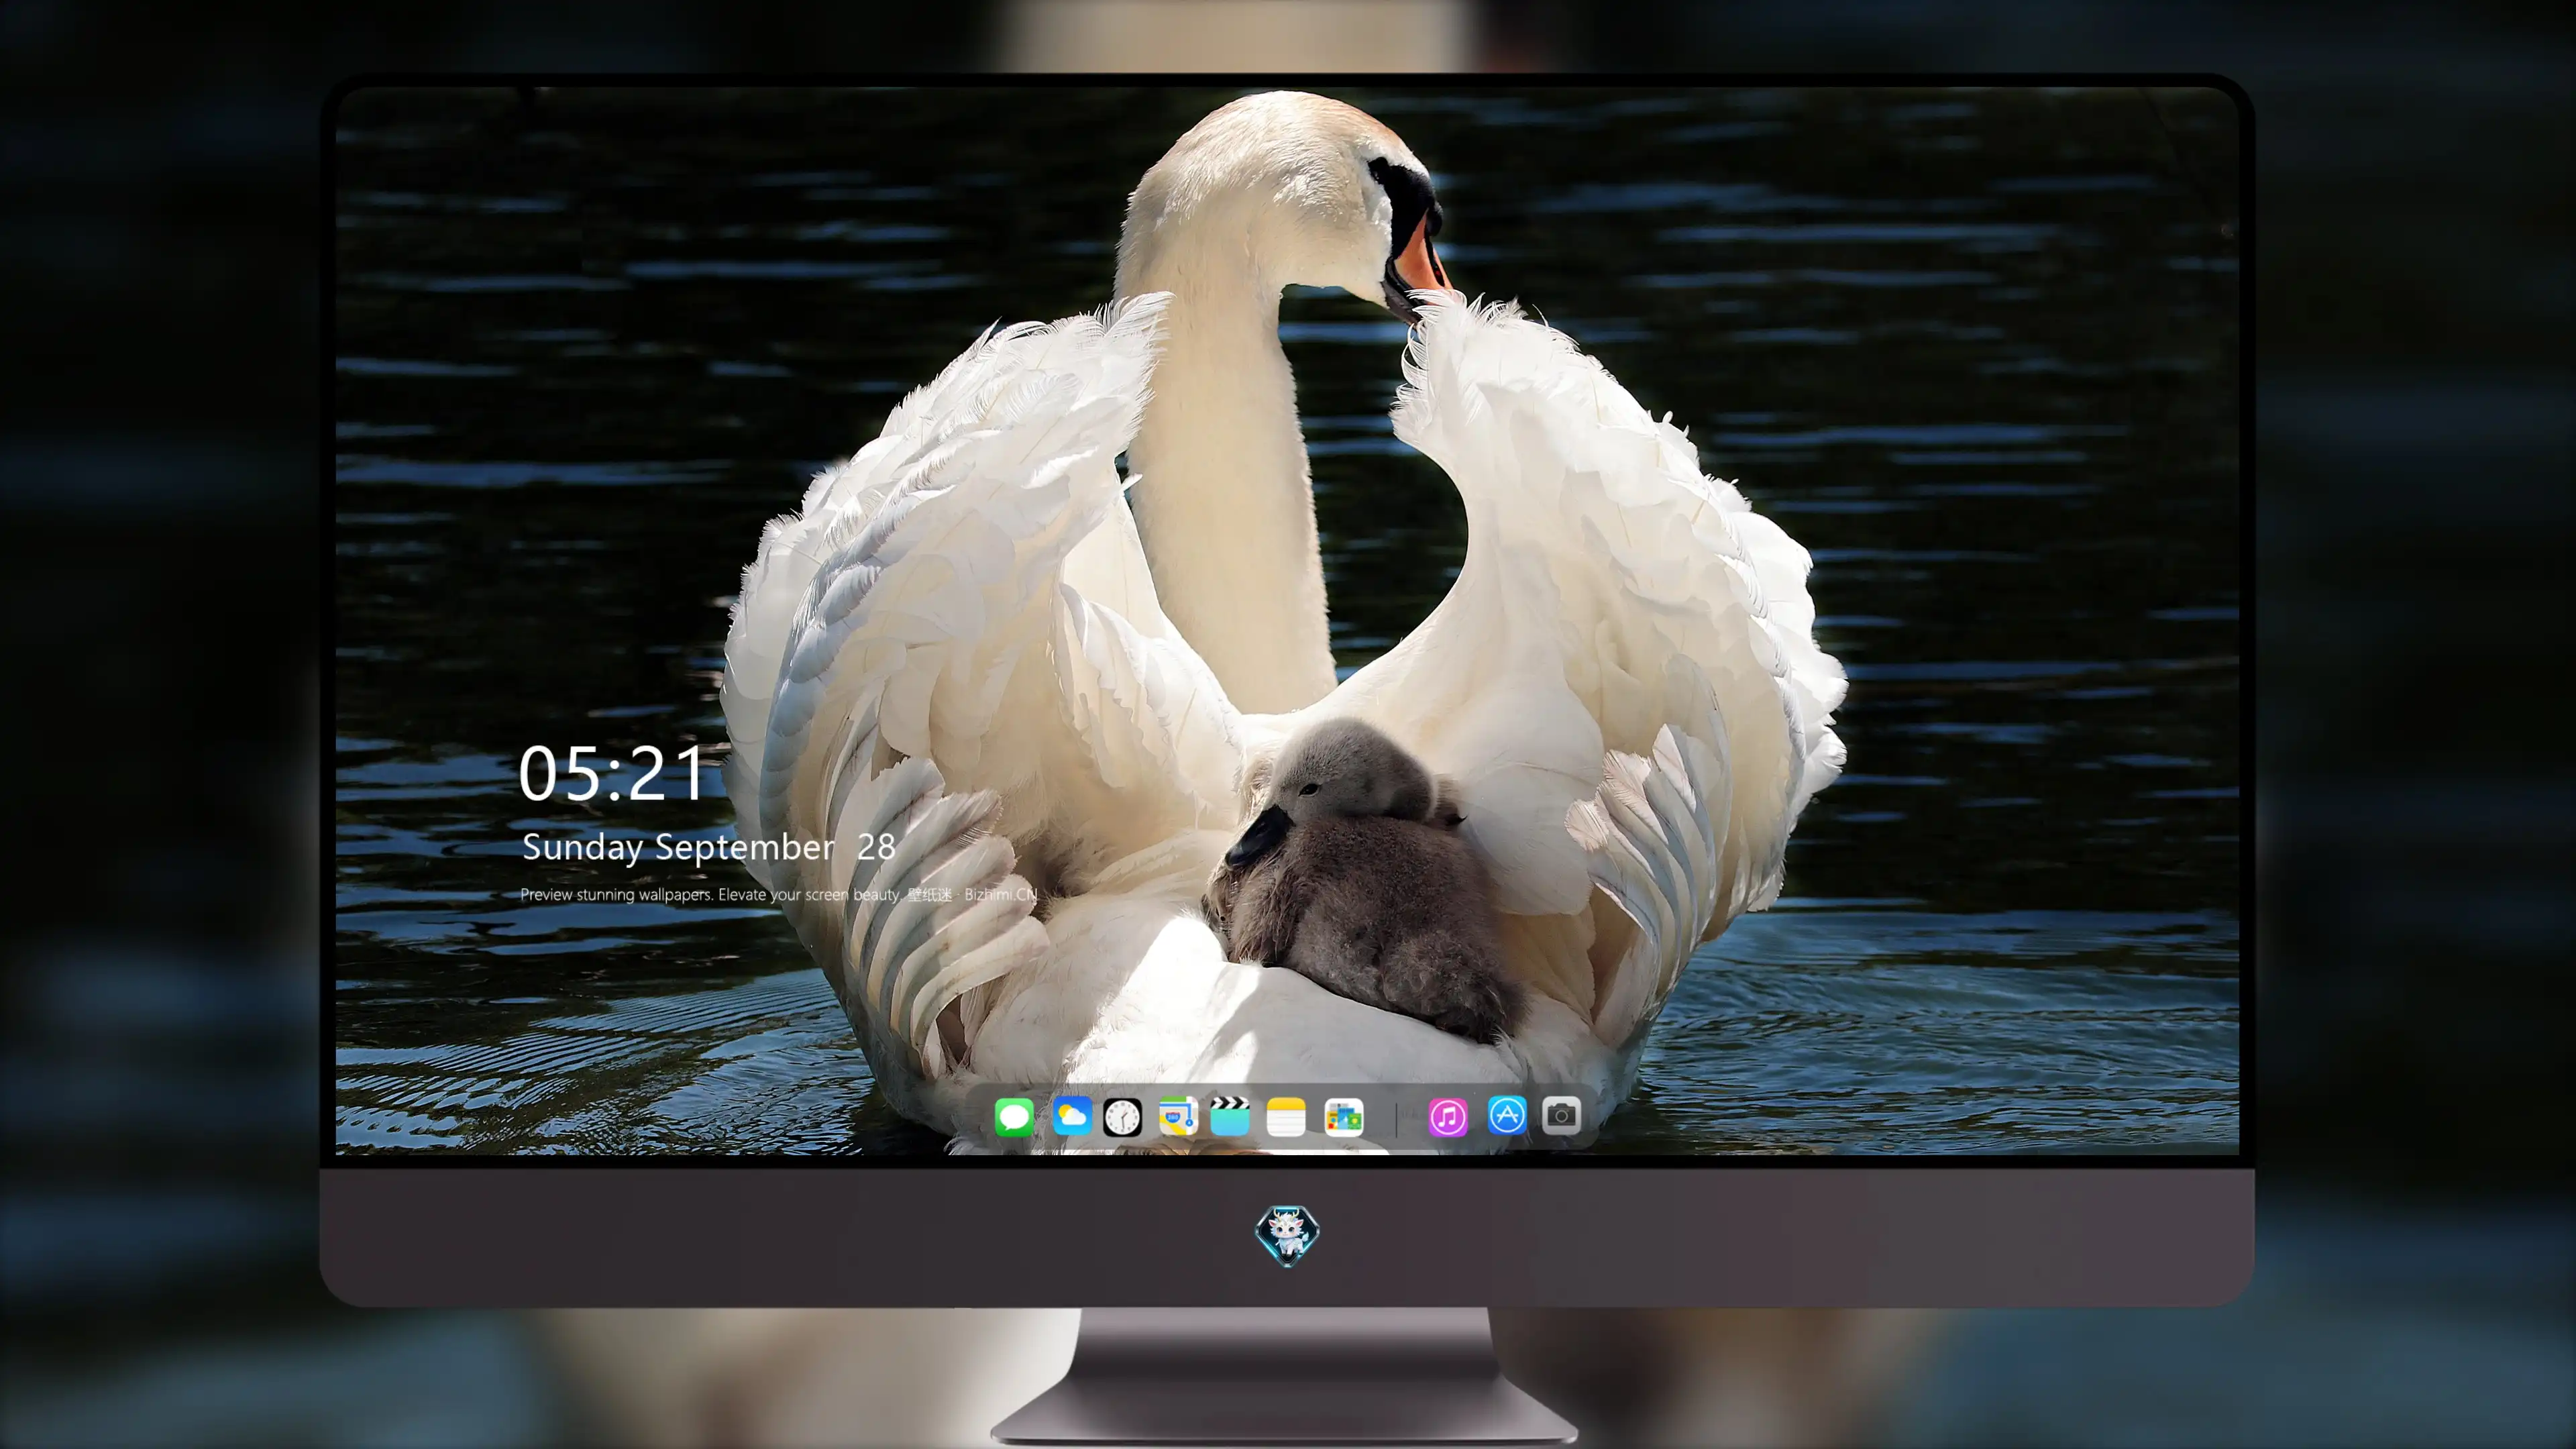The height and width of the screenshot is (1449, 2576).
Task: Launch the Camera app in the dock
Action: tap(1561, 1115)
